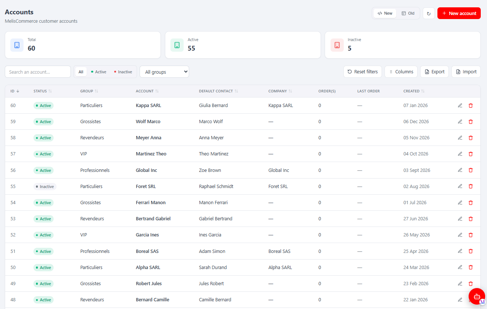Image resolution: width=487 pixels, height=309 pixels.
Task: Sort table by Account column
Action: point(147,91)
